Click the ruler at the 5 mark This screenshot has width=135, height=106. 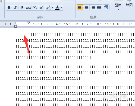[67, 24]
